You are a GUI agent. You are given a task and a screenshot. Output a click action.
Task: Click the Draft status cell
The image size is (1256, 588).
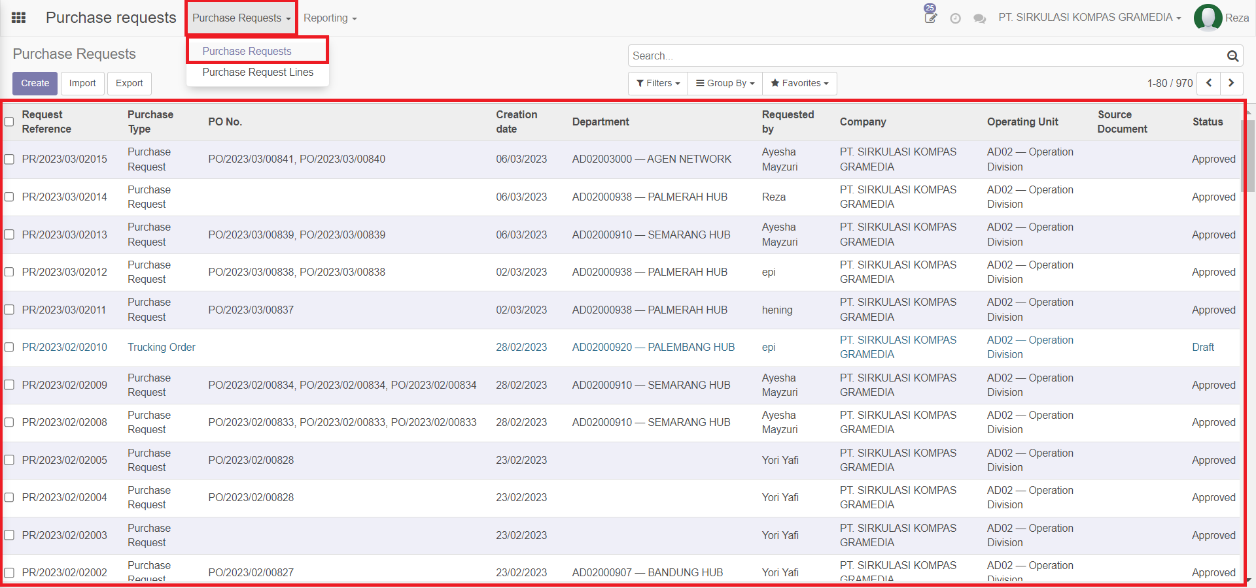click(x=1203, y=347)
